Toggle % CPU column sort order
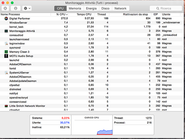This screenshot has height=139, width=185. 60,14
